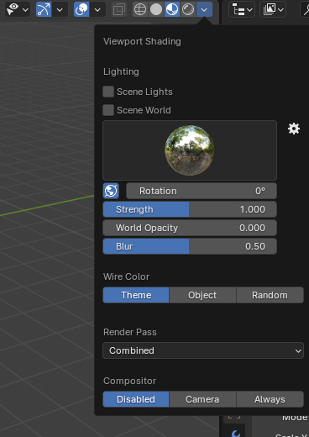Viewport: 309px width, 437px height.
Task: Open the Render Pass Combined dropdown
Action: [203, 350]
